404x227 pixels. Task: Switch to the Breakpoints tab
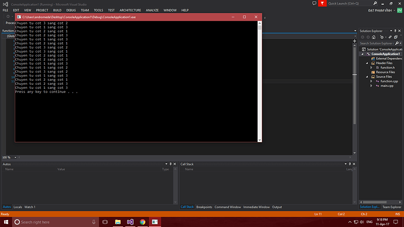click(204, 207)
